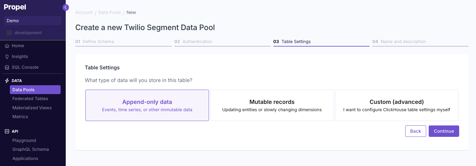Open the Demo account selector
This screenshot has height=166, width=476.
pyautogui.click(x=33, y=21)
